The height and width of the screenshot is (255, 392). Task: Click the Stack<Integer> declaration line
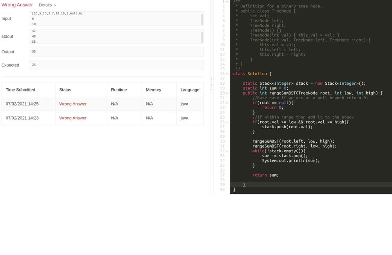[x=304, y=83]
